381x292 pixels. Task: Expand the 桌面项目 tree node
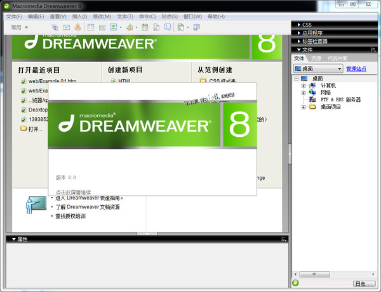(x=304, y=107)
